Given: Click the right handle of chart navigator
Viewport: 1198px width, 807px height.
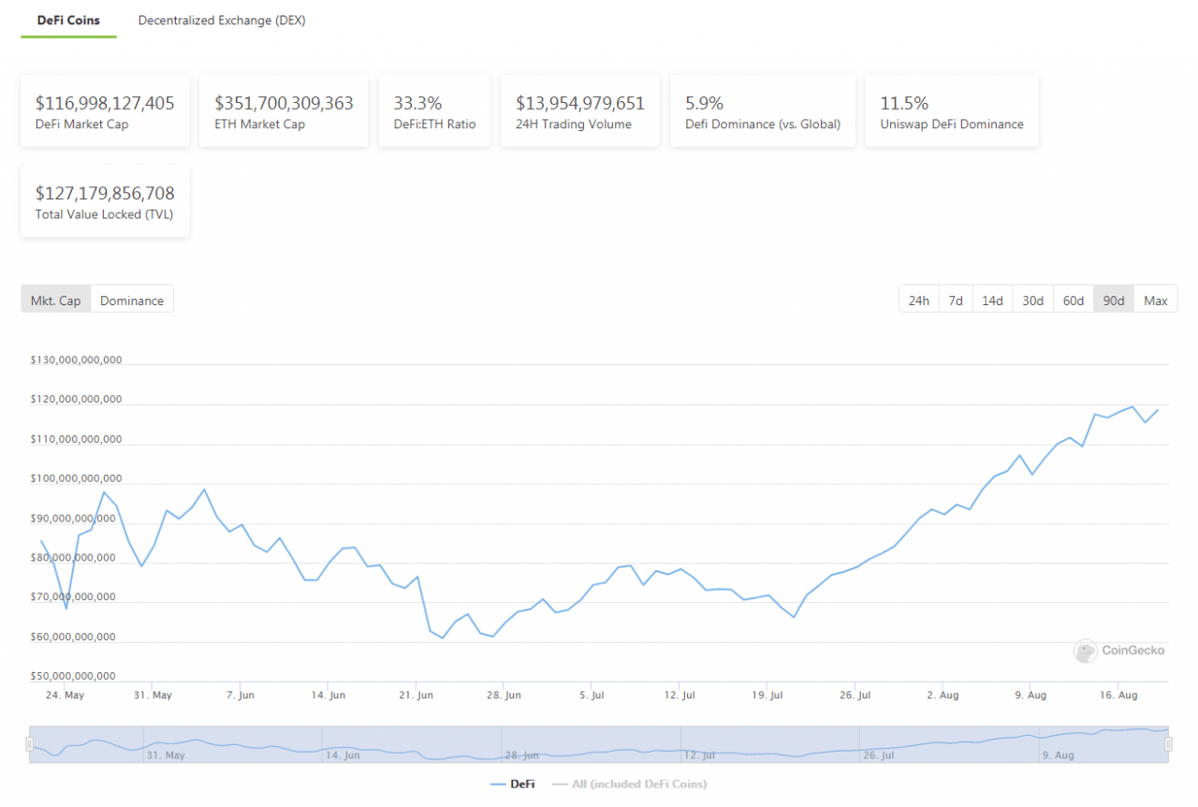Looking at the screenshot, I should pos(1168,744).
